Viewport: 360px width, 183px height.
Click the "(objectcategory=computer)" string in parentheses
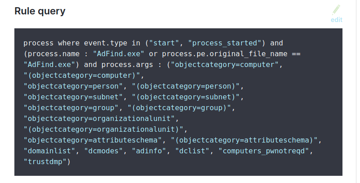coord(84,75)
